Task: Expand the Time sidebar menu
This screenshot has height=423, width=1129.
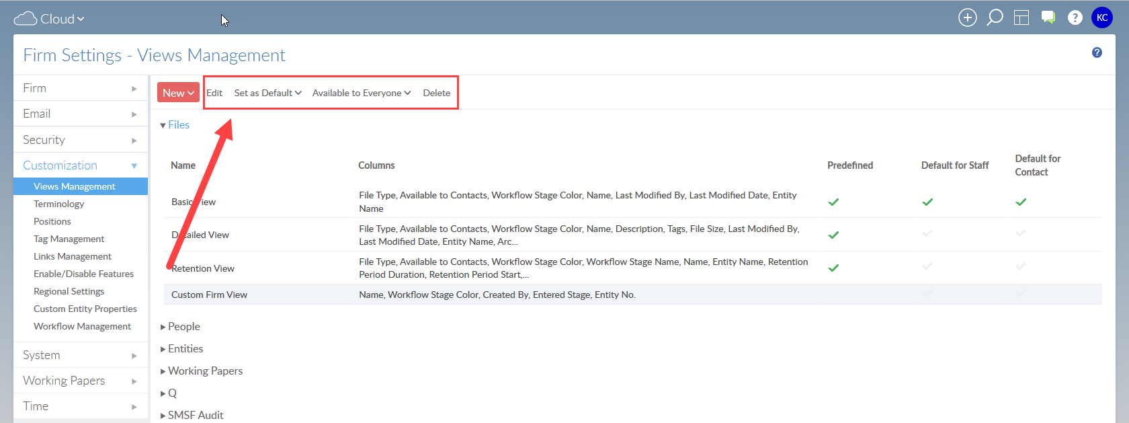Action: pos(81,406)
